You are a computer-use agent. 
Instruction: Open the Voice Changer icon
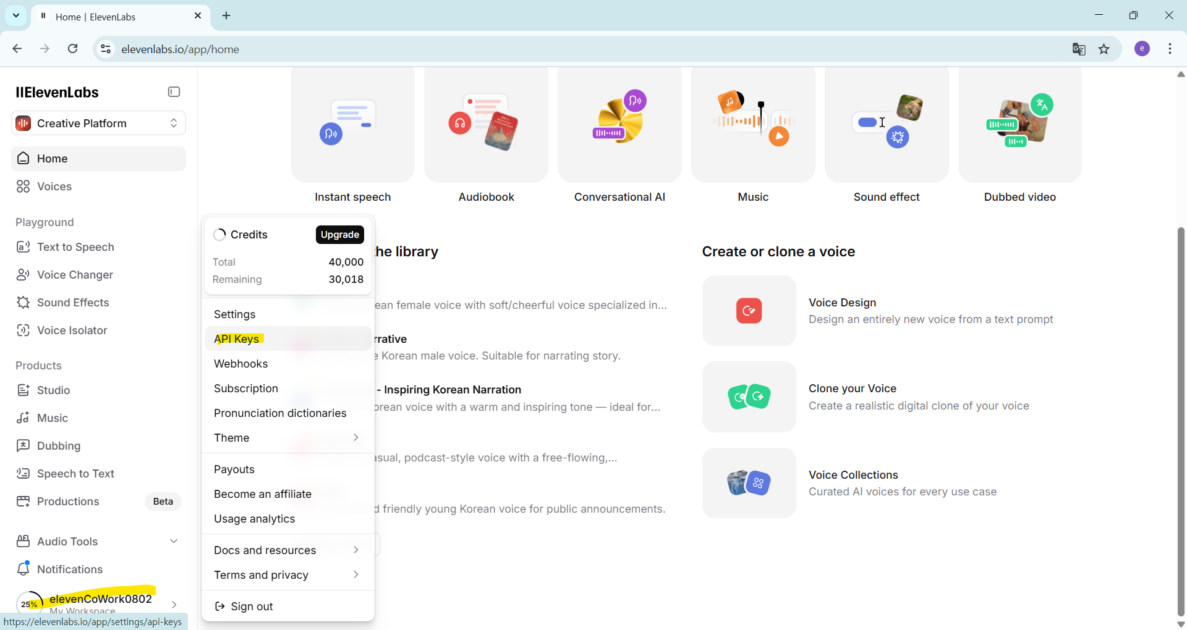[x=23, y=275]
